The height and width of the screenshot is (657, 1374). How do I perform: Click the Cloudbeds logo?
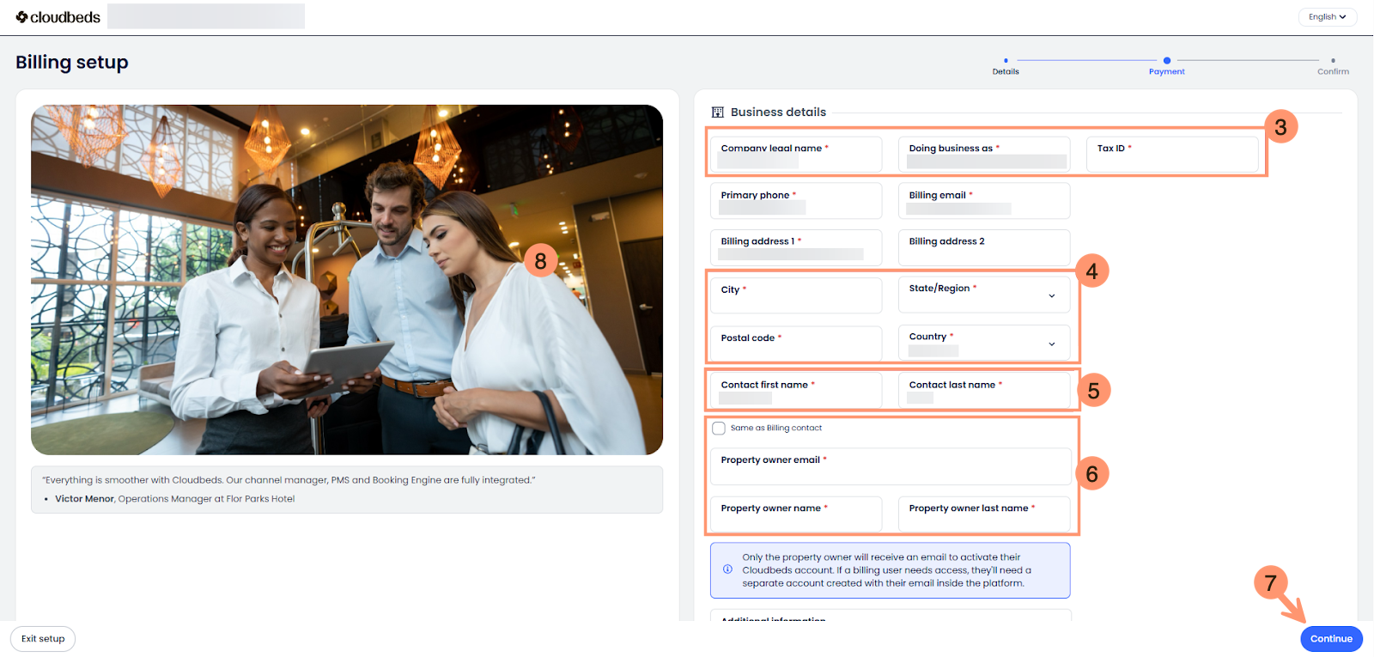58,17
